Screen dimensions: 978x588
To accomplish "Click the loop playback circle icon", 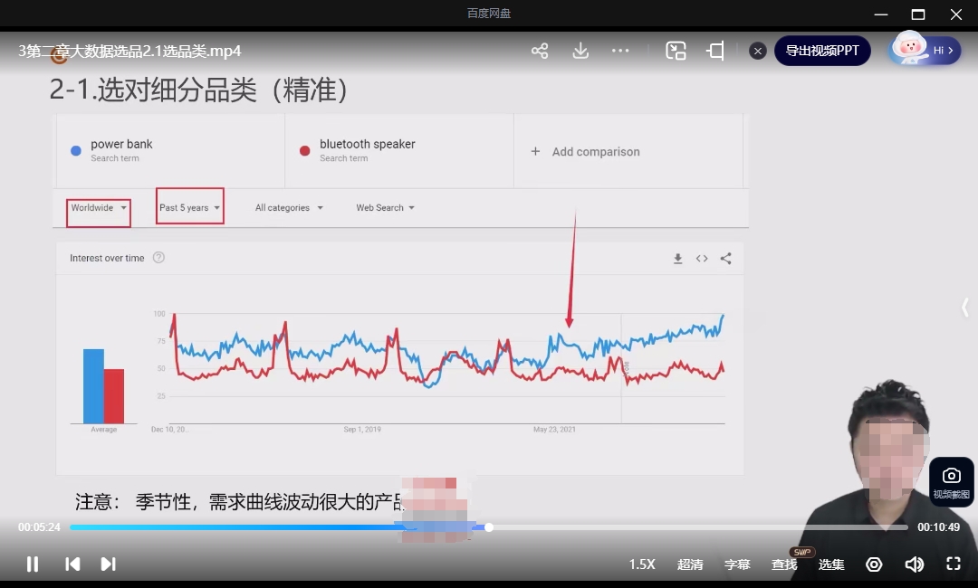I will pyautogui.click(x=874, y=564).
